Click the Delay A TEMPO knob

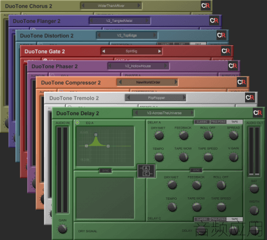pos(159,158)
